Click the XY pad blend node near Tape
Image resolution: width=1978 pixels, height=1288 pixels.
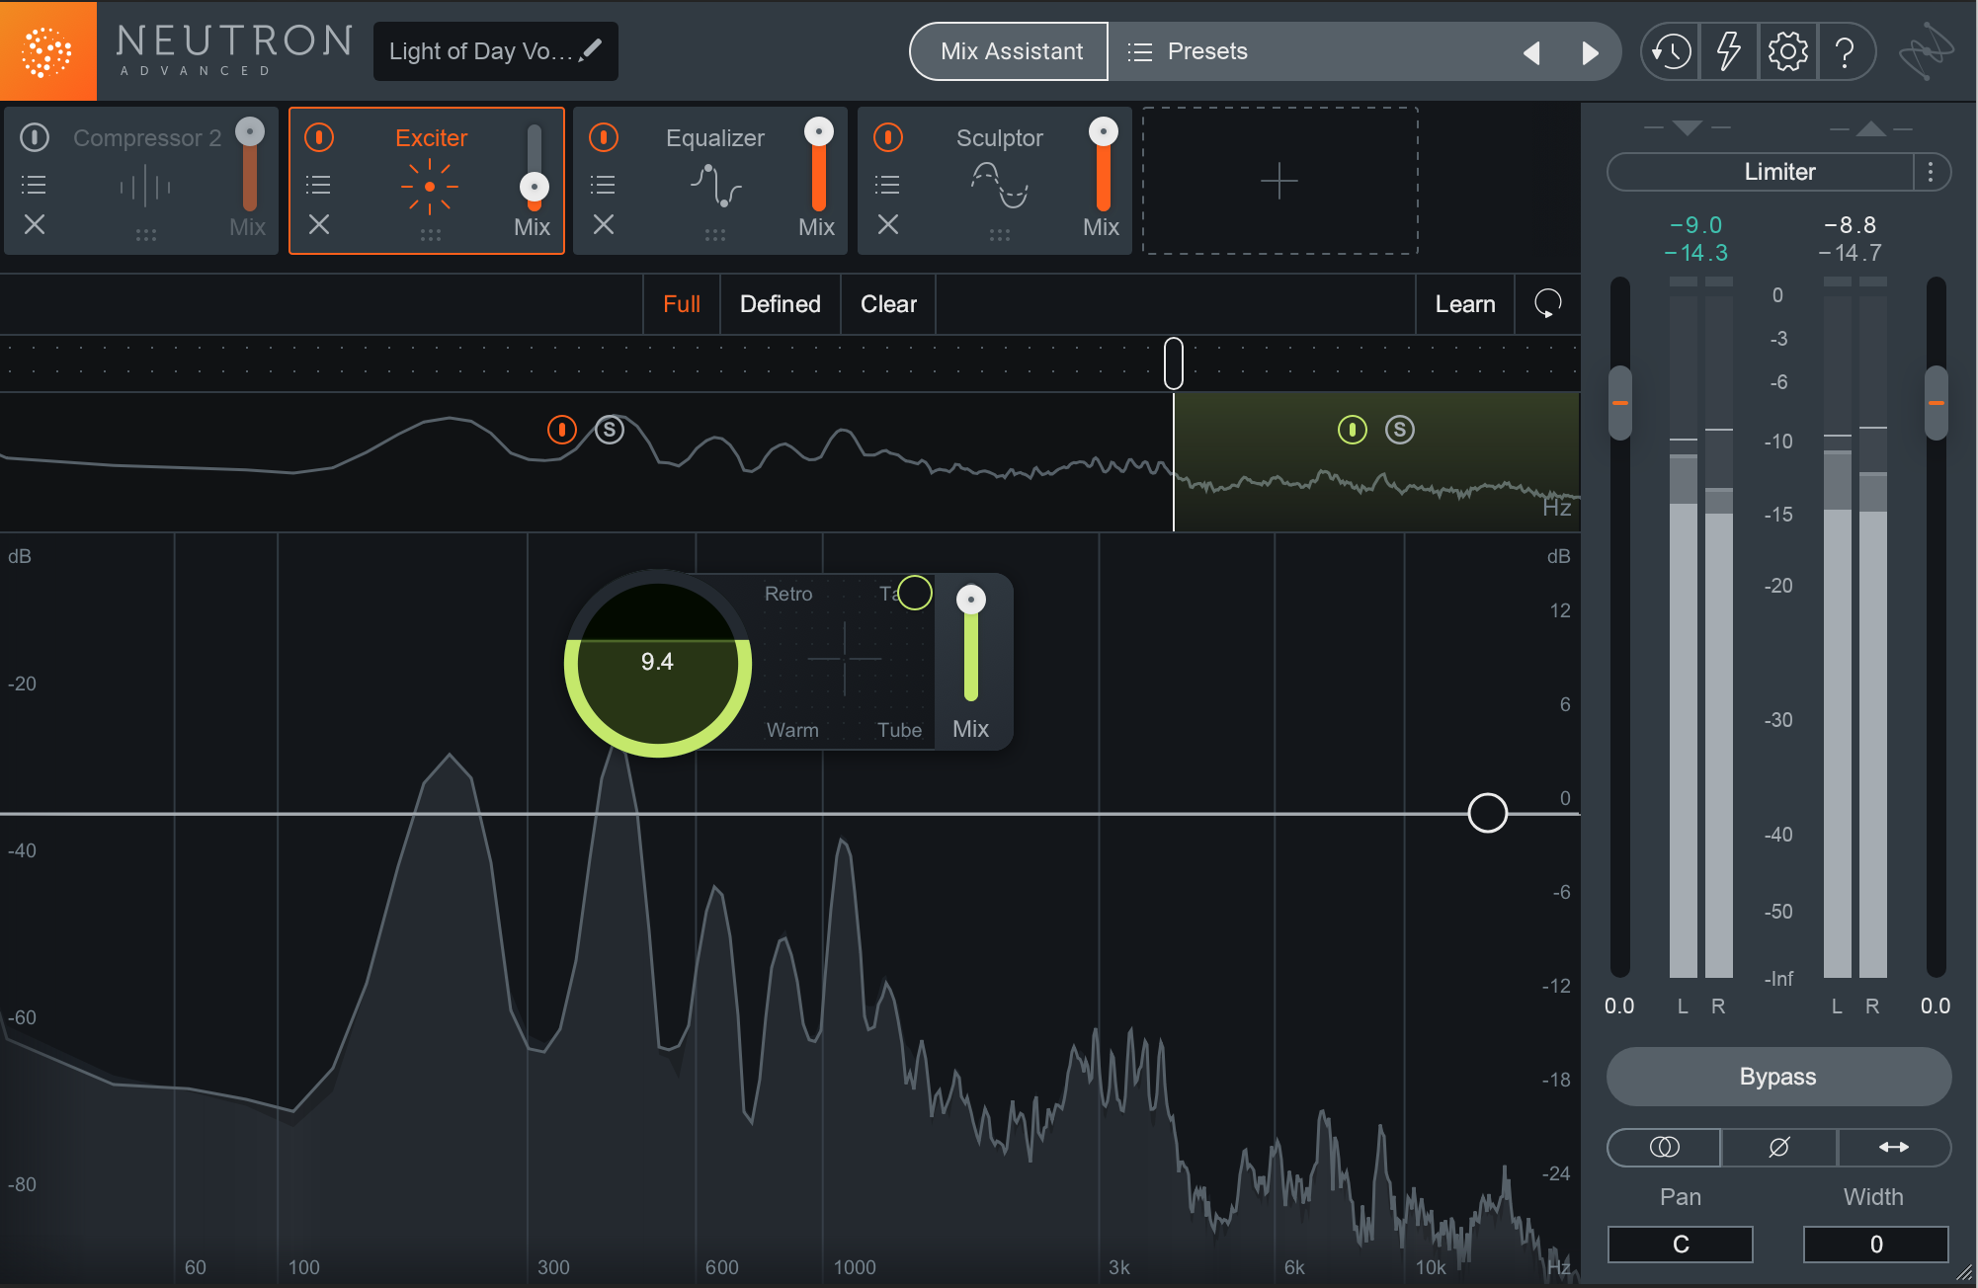(x=915, y=593)
